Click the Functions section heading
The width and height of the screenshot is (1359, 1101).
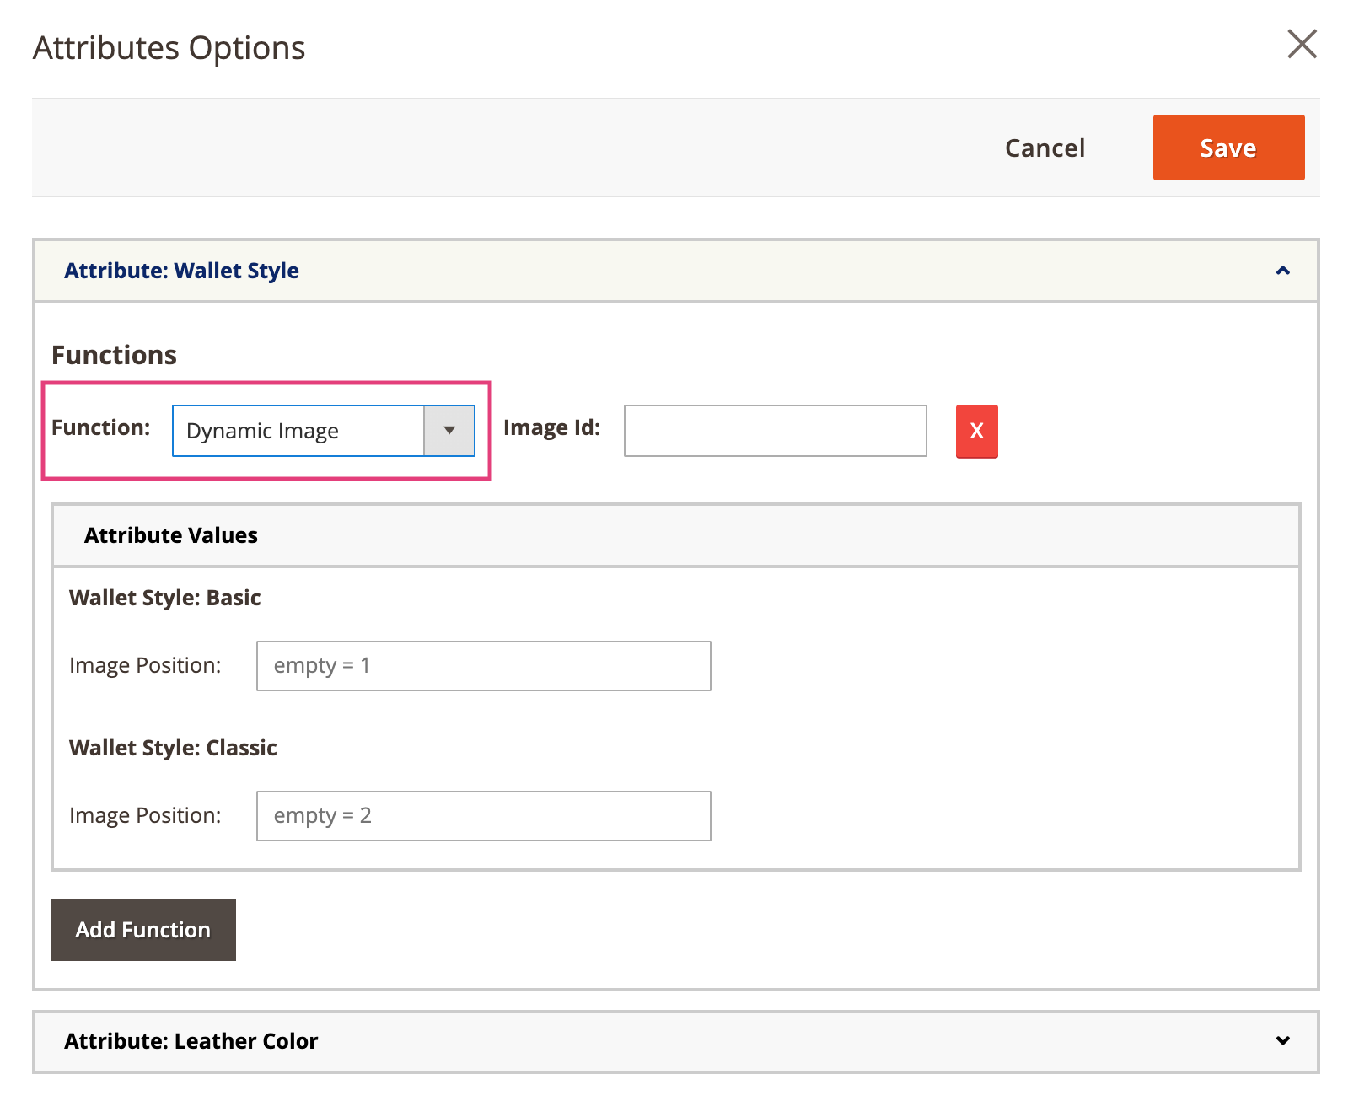115,355
